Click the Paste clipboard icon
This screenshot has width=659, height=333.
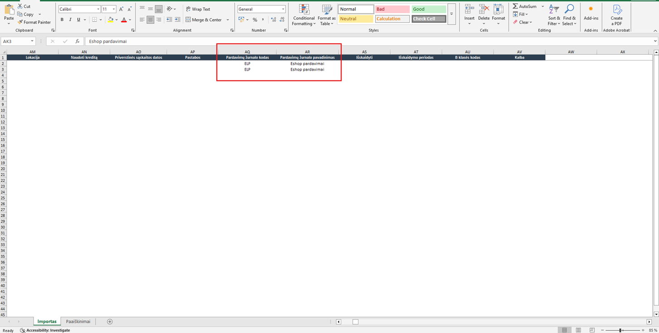coord(9,10)
